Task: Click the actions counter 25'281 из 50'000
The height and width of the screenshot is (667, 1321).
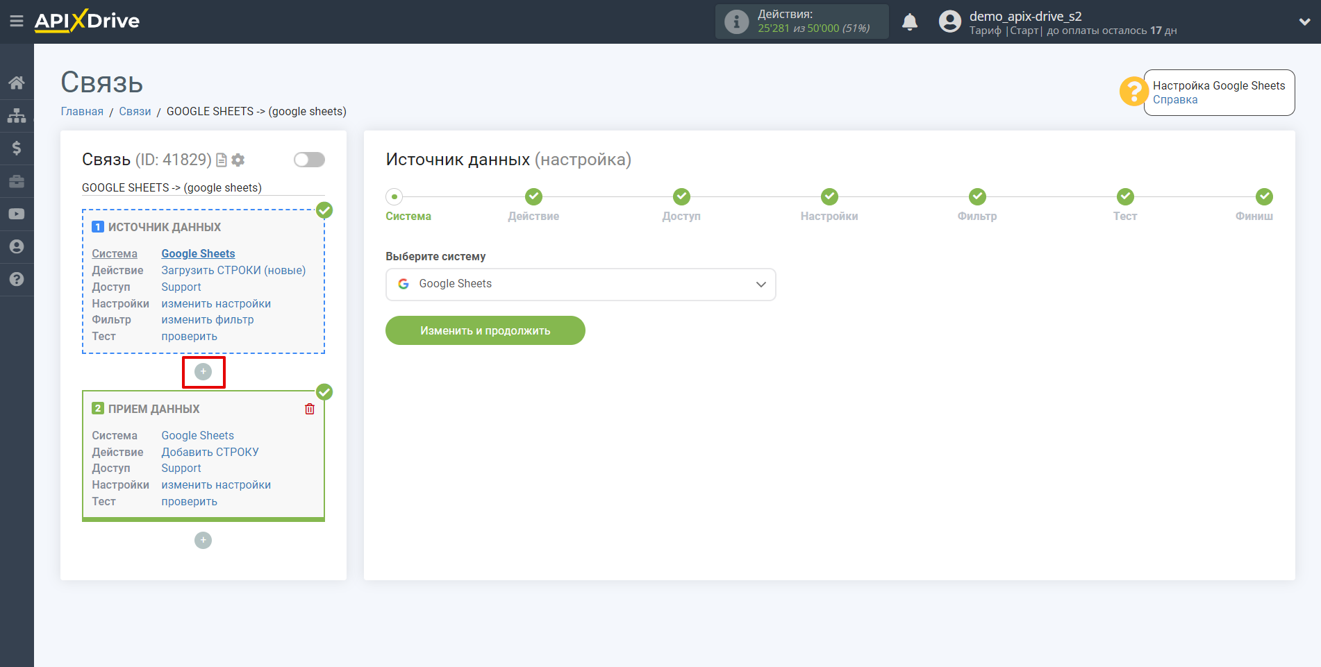Action: click(813, 28)
